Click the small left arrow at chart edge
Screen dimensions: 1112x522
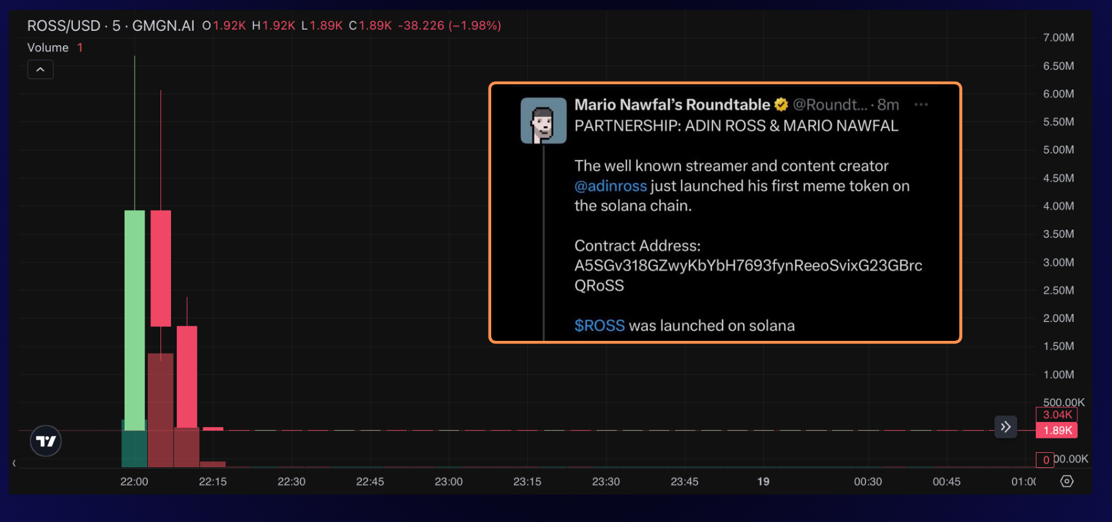click(x=14, y=464)
